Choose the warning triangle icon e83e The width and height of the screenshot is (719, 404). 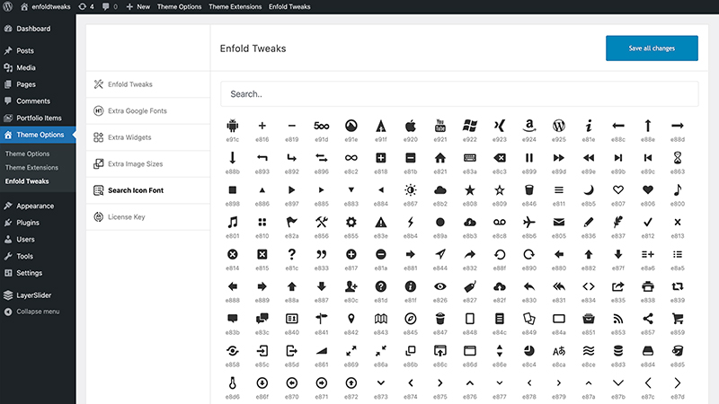(x=381, y=222)
